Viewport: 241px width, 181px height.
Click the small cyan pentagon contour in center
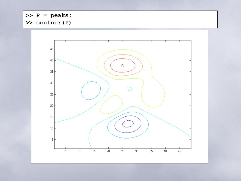click(x=130, y=89)
